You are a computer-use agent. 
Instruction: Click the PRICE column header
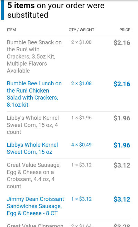125,30
